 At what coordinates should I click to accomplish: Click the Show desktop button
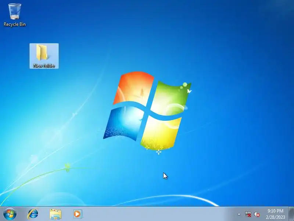[x=291, y=214]
